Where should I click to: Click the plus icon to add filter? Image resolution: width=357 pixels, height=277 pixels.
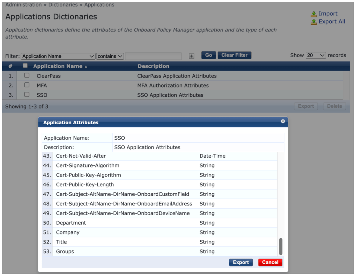[x=192, y=56]
